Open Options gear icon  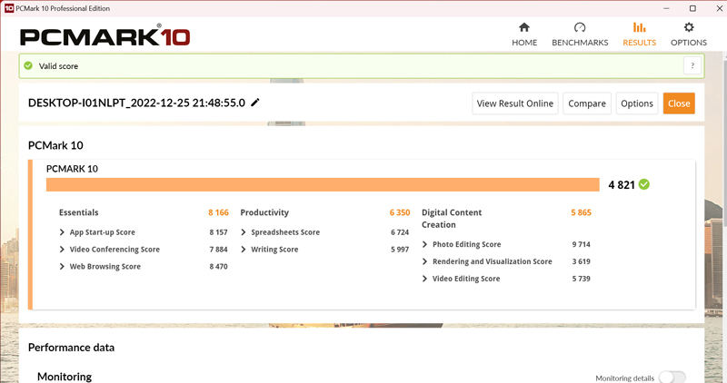tap(689, 27)
